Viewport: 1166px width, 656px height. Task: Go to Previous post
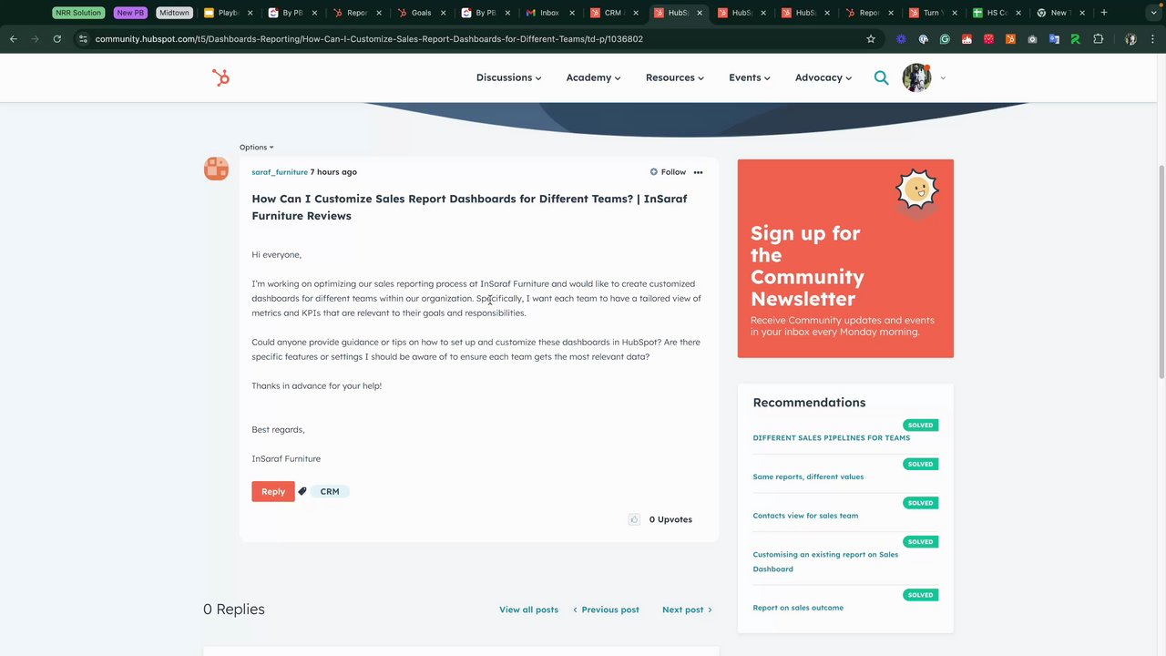pyautogui.click(x=606, y=610)
